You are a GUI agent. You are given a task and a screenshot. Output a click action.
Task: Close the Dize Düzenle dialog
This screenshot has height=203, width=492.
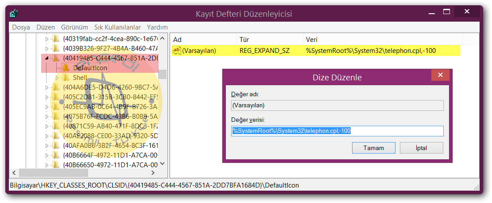point(440,75)
